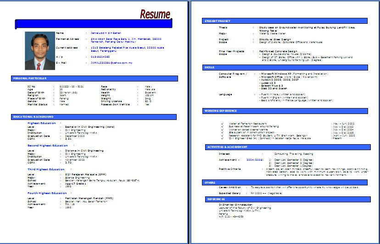Click the applicant's profile photo
380x244 pixels.
40,51
